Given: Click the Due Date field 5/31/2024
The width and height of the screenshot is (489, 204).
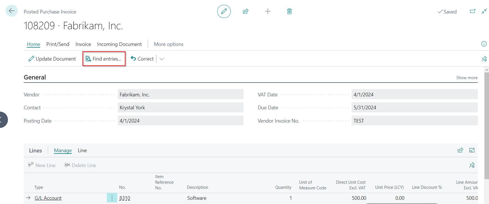Looking at the screenshot, I should (414, 107).
